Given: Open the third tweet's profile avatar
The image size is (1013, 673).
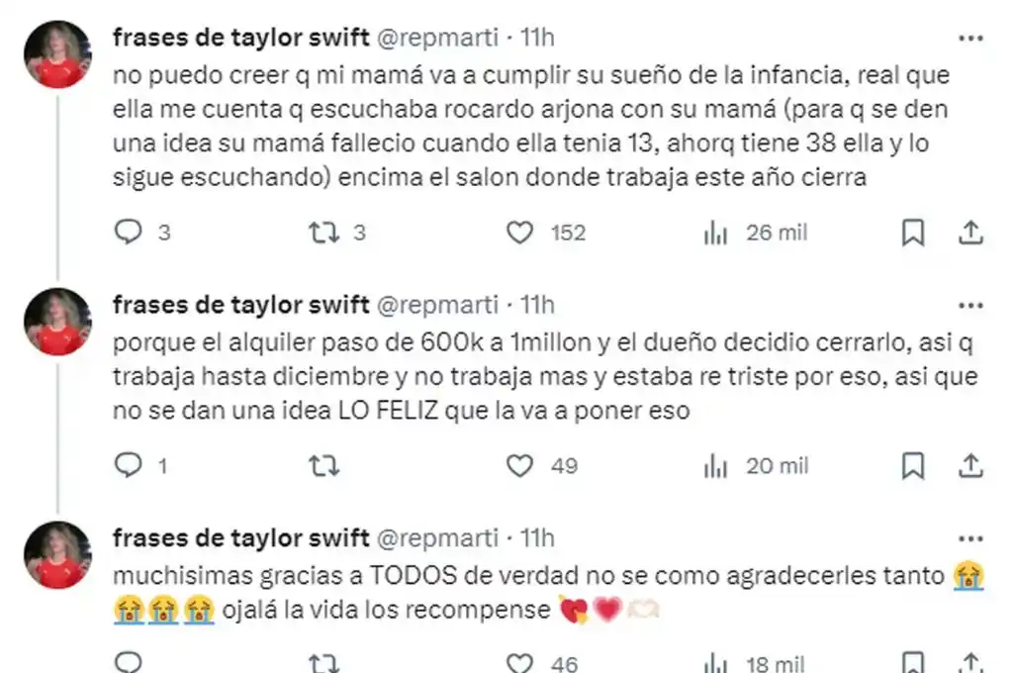Looking at the screenshot, I should (x=58, y=555).
